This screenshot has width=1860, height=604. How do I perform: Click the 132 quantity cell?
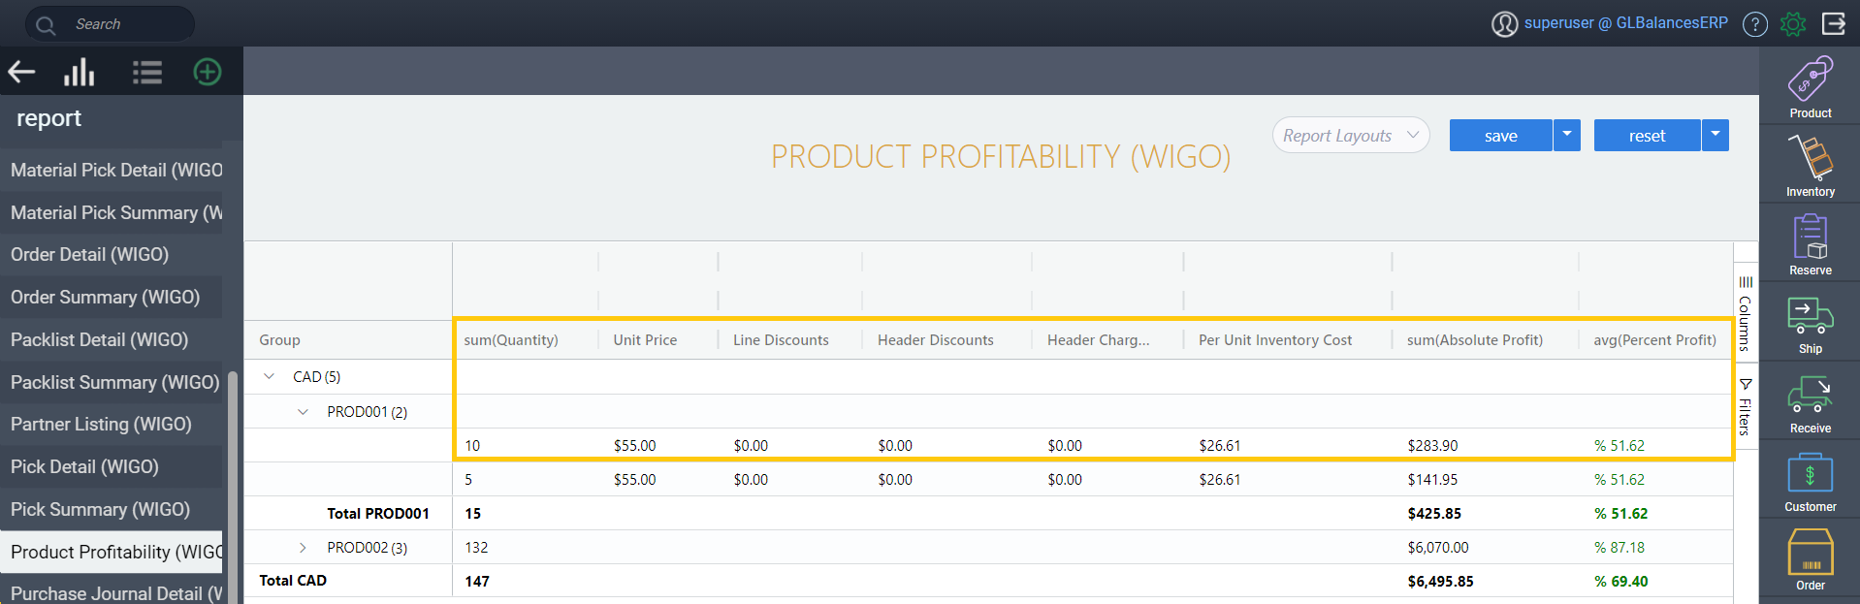click(x=476, y=548)
